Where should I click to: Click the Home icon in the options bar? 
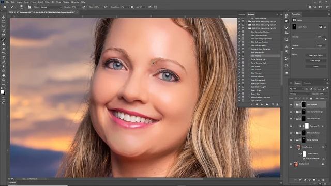tap(5, 7)
